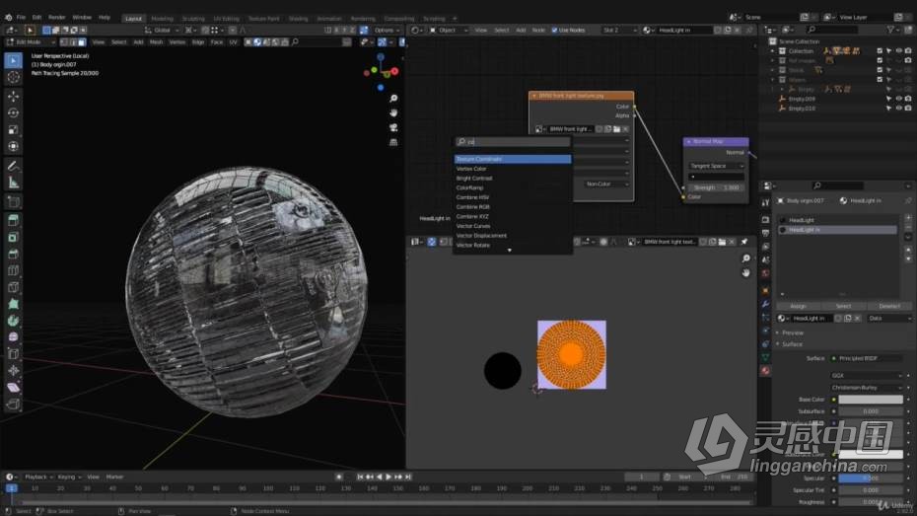Open the Render menu
917x516 pixels.
point(57,18)
